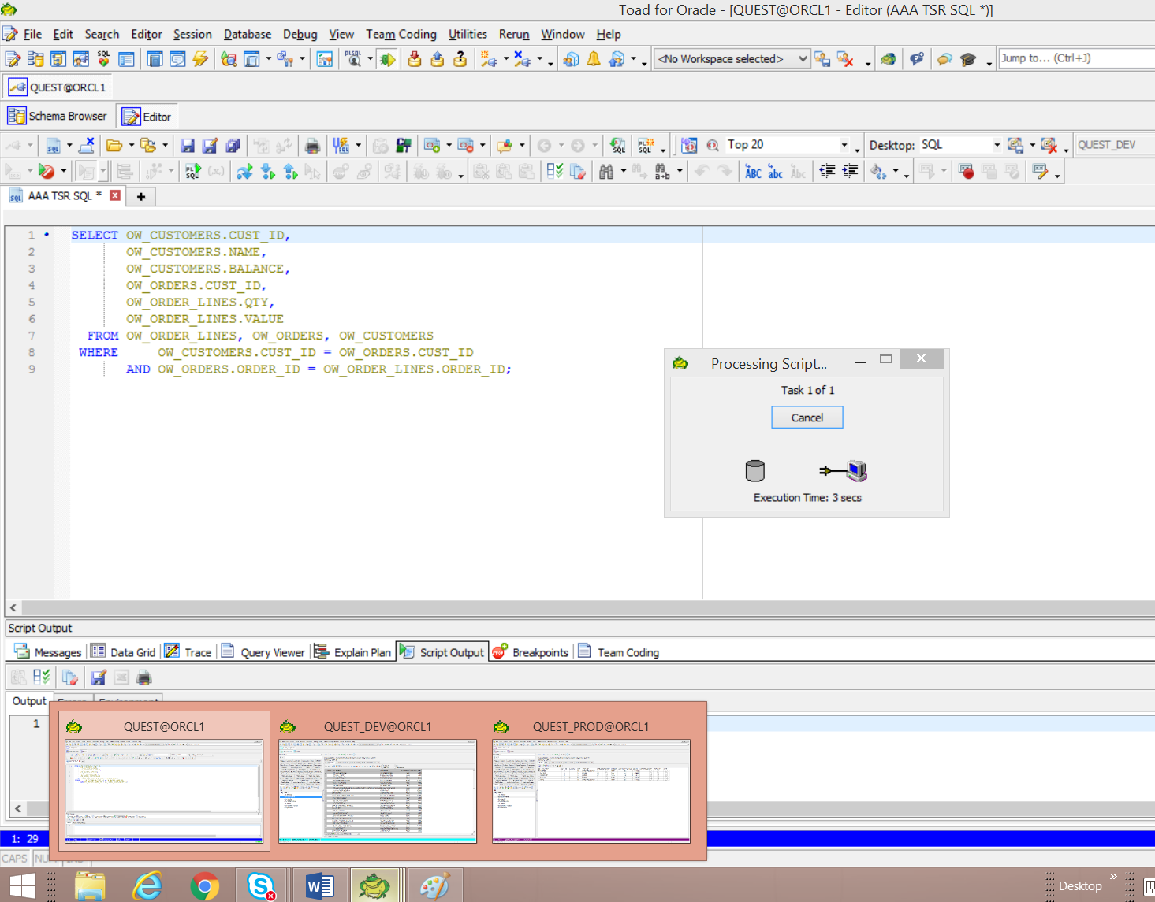
Task: Open the Debug menu
Action: (300, 34)
